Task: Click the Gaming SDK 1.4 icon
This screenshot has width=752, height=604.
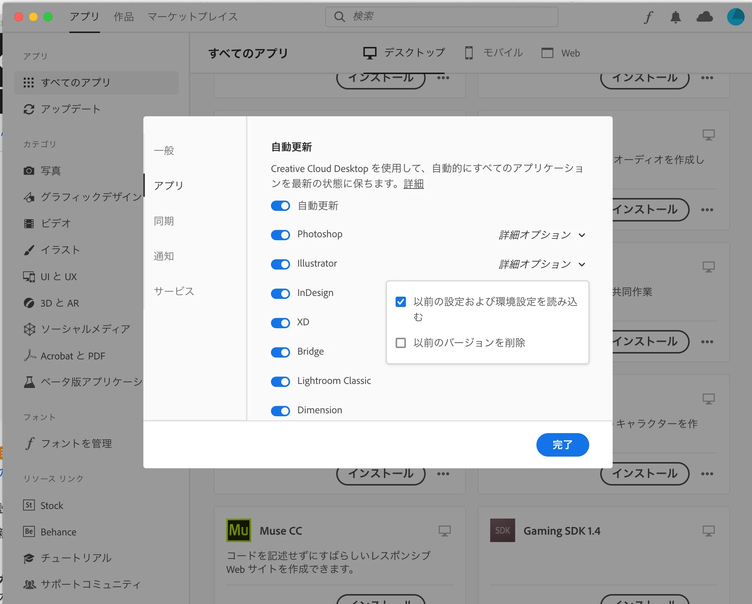Action: pyautogui.click(x=502, y=530)
